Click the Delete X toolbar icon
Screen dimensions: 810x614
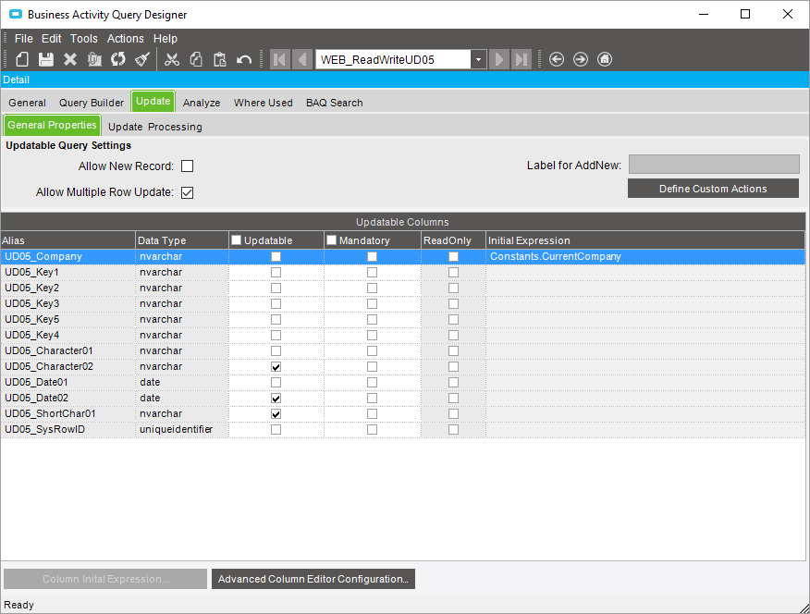70,59
